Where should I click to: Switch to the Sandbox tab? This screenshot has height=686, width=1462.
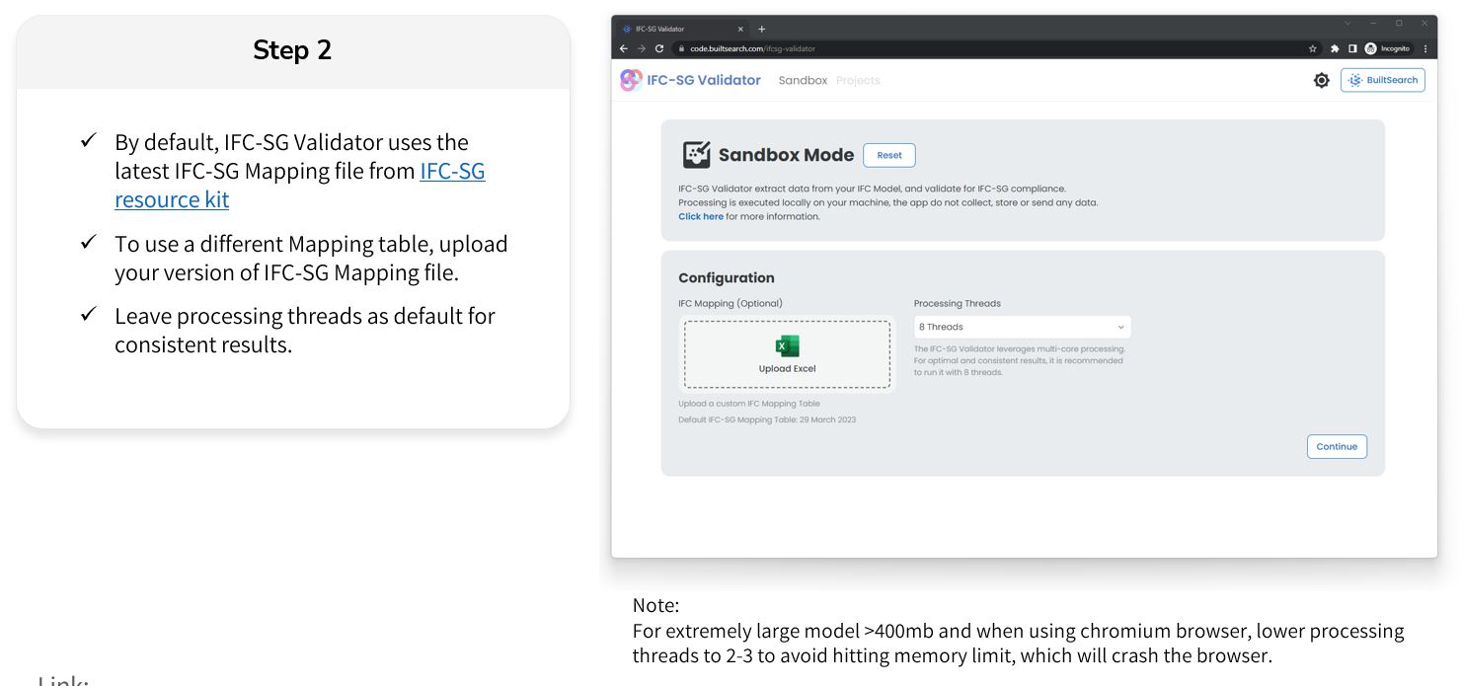pos(803,80)
